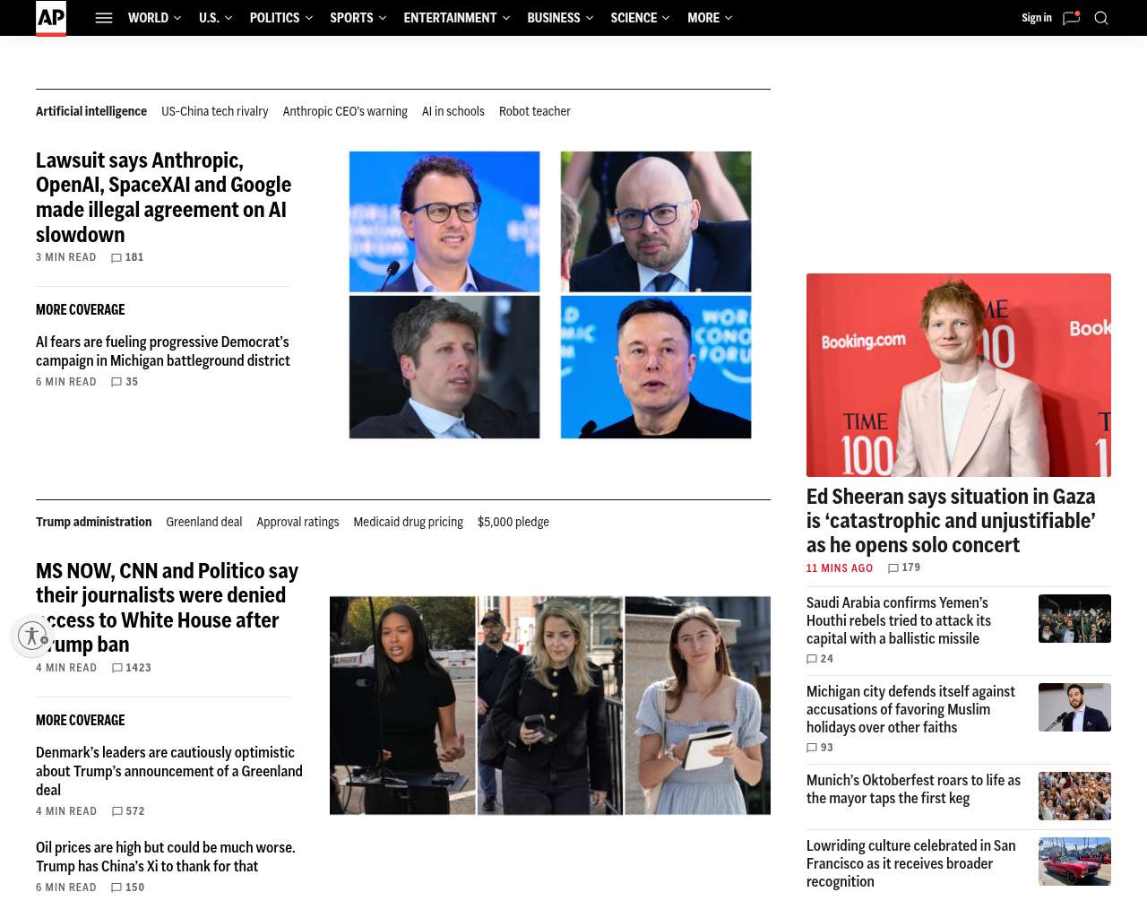The image size is (1147, 918).
Task: Open the search magnifier icon
Action: 1101,18
